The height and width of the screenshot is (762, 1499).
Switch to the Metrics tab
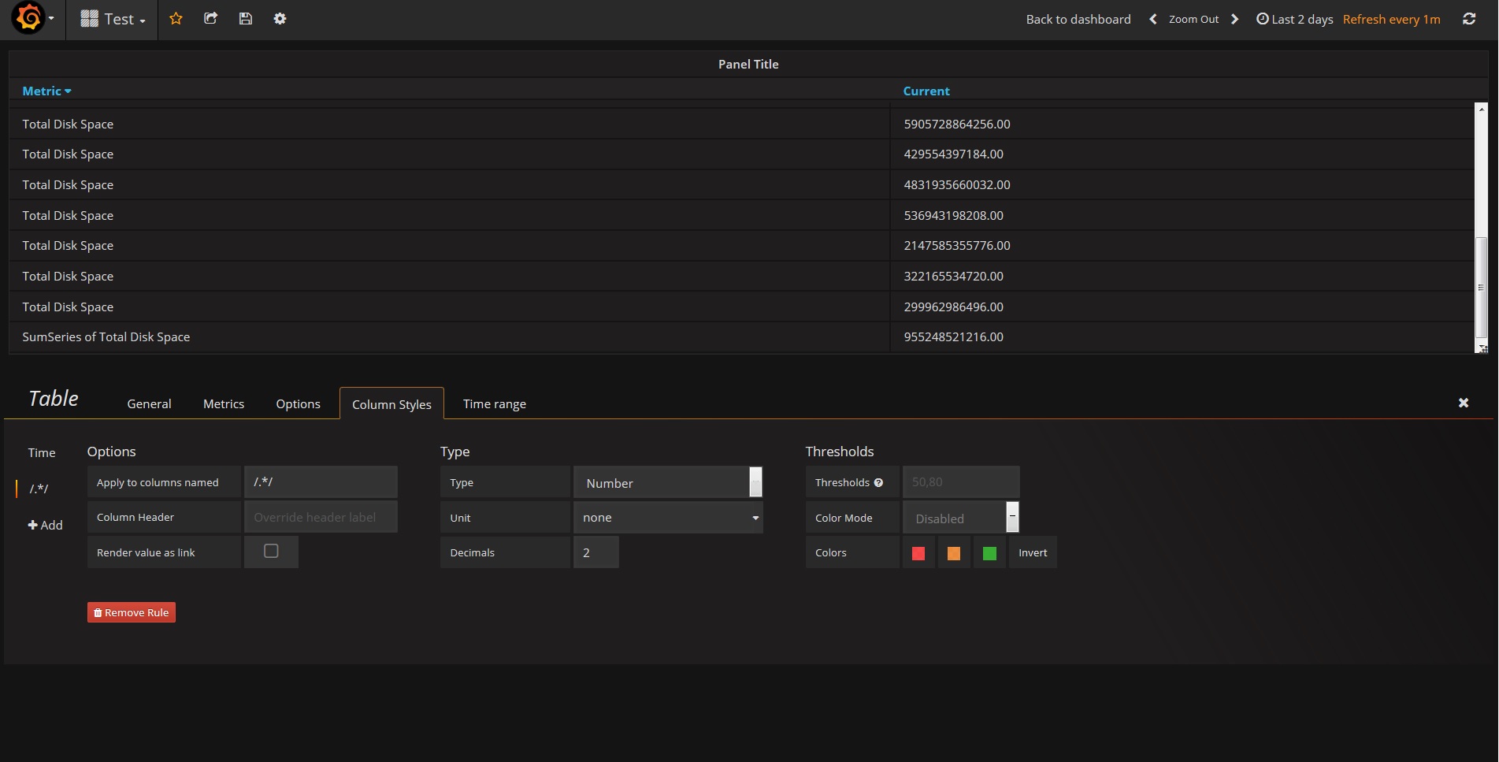(x=223, y=403)
